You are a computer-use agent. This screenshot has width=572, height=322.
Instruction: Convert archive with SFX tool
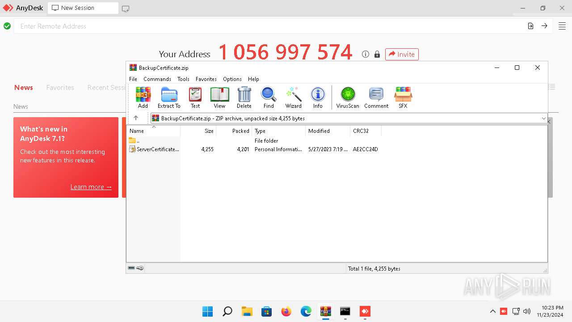(x=403, y=97)
